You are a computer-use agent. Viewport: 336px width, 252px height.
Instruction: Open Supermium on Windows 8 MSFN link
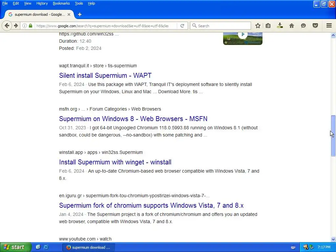[133, 119]
